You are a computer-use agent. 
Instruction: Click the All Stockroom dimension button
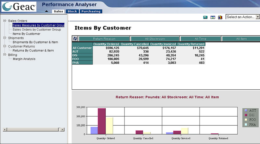155,39
